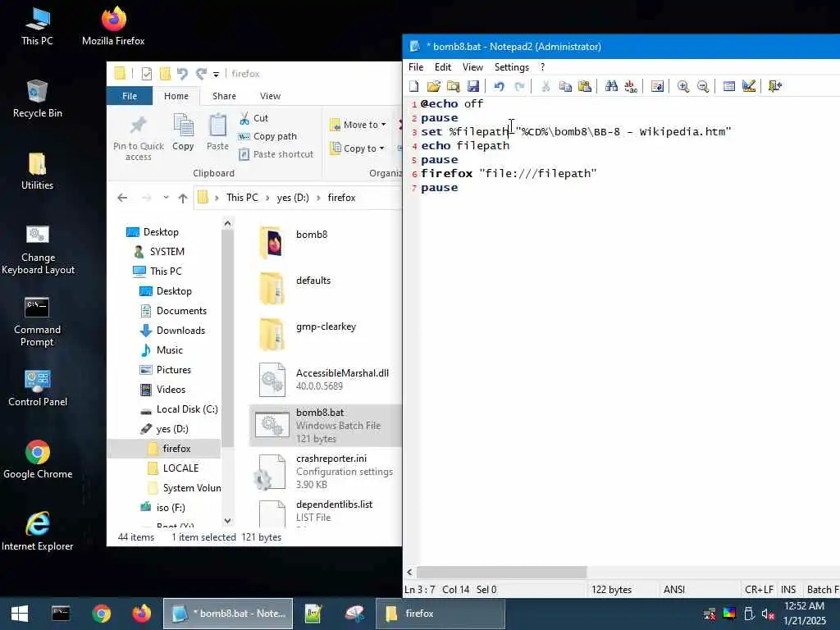Viewport: 840px width, 630px height.
Task: Open the File menu in Notepad2
Action: (x=416, y=67)
